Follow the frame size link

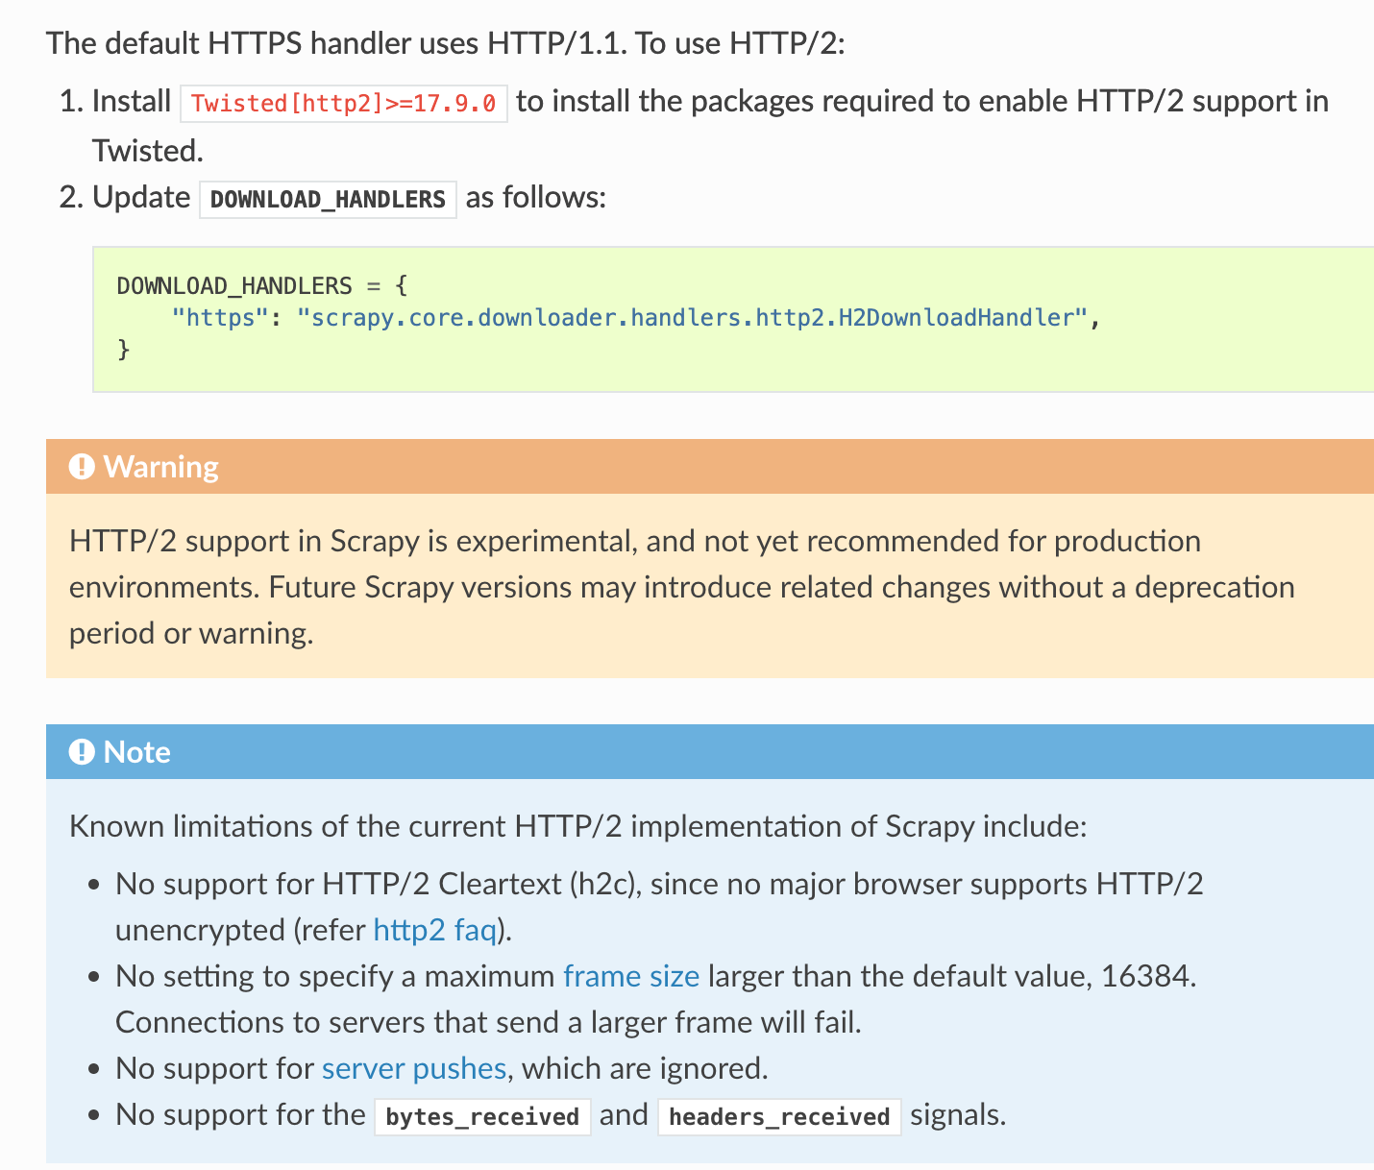[x=630, y=976]
